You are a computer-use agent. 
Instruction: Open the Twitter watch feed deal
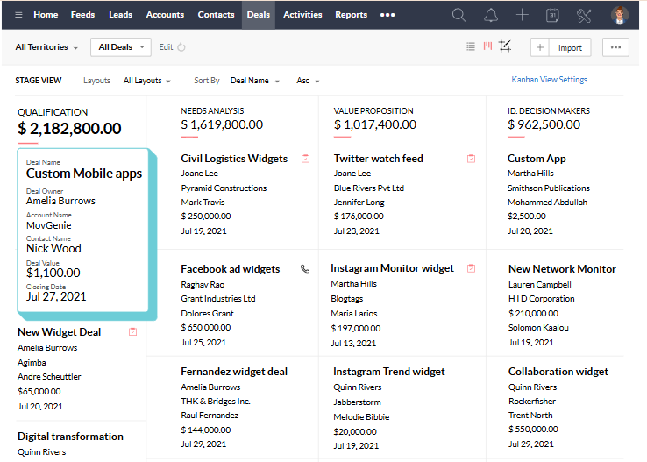point(379,159)
